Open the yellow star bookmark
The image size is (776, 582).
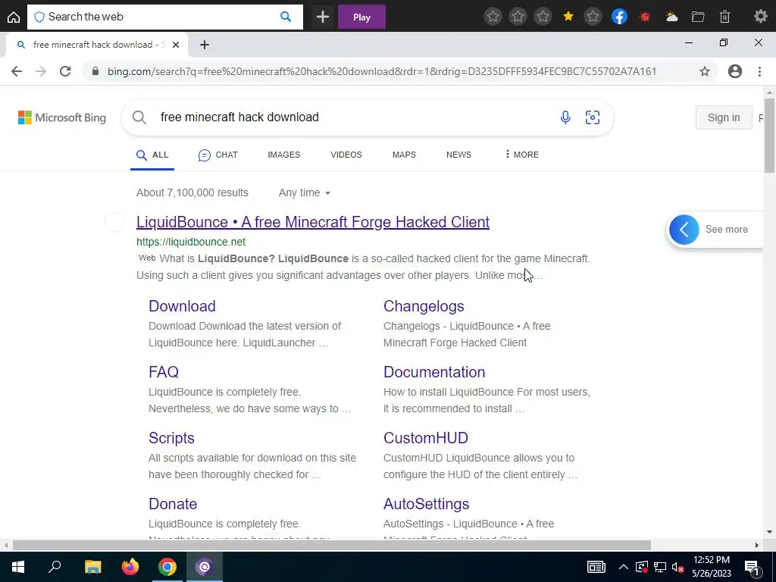coord(568,17)
